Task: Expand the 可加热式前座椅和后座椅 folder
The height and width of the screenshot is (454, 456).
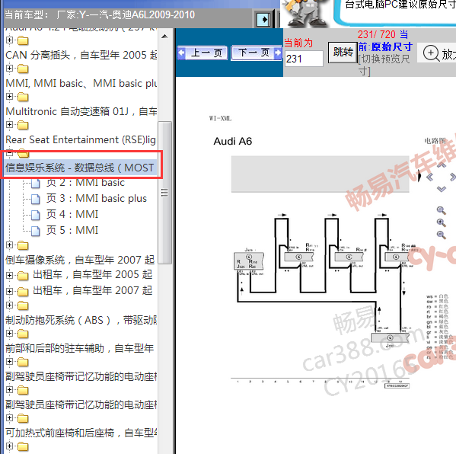Action: pyautogui.click(x=9, y=418)
